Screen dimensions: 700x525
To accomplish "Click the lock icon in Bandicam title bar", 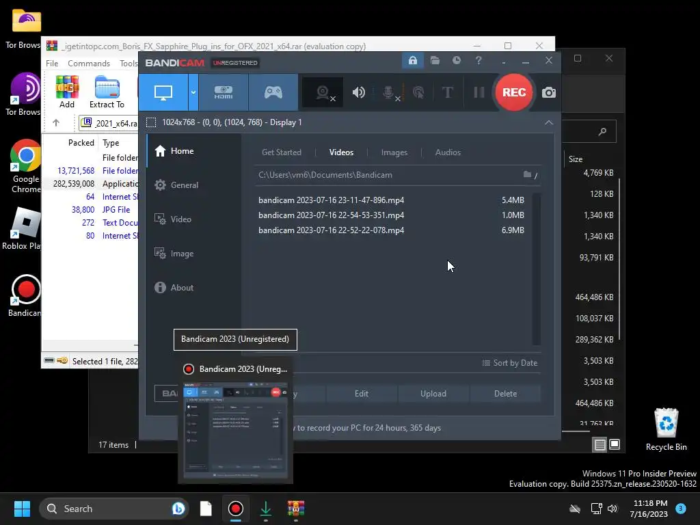I will [x=412, y=60].
